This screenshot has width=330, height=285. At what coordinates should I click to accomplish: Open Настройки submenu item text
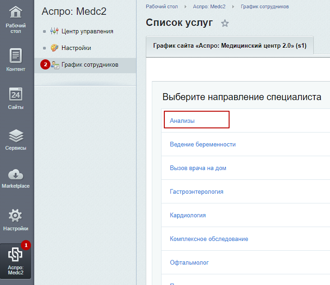[76, 48]
